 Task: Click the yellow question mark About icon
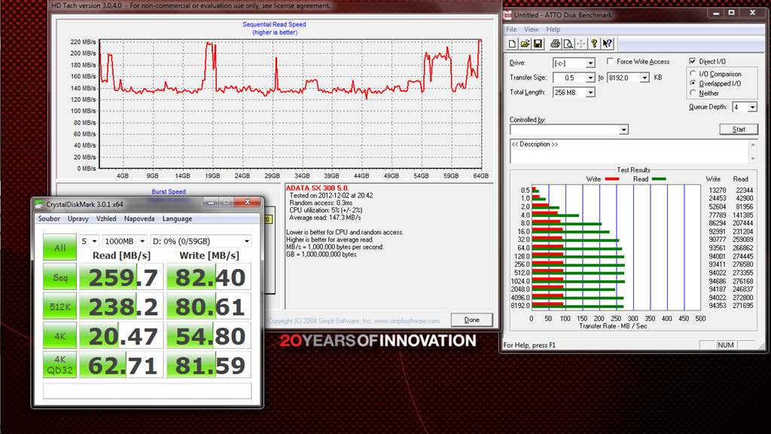[x=593, y=44]
